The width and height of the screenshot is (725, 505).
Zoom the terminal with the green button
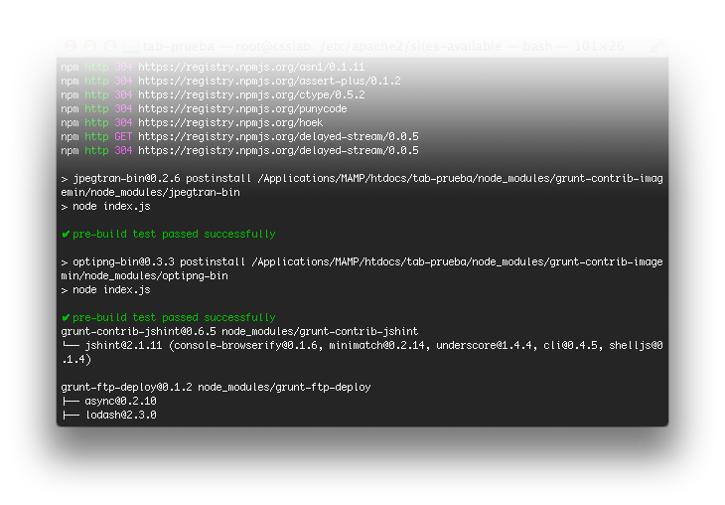110,46
